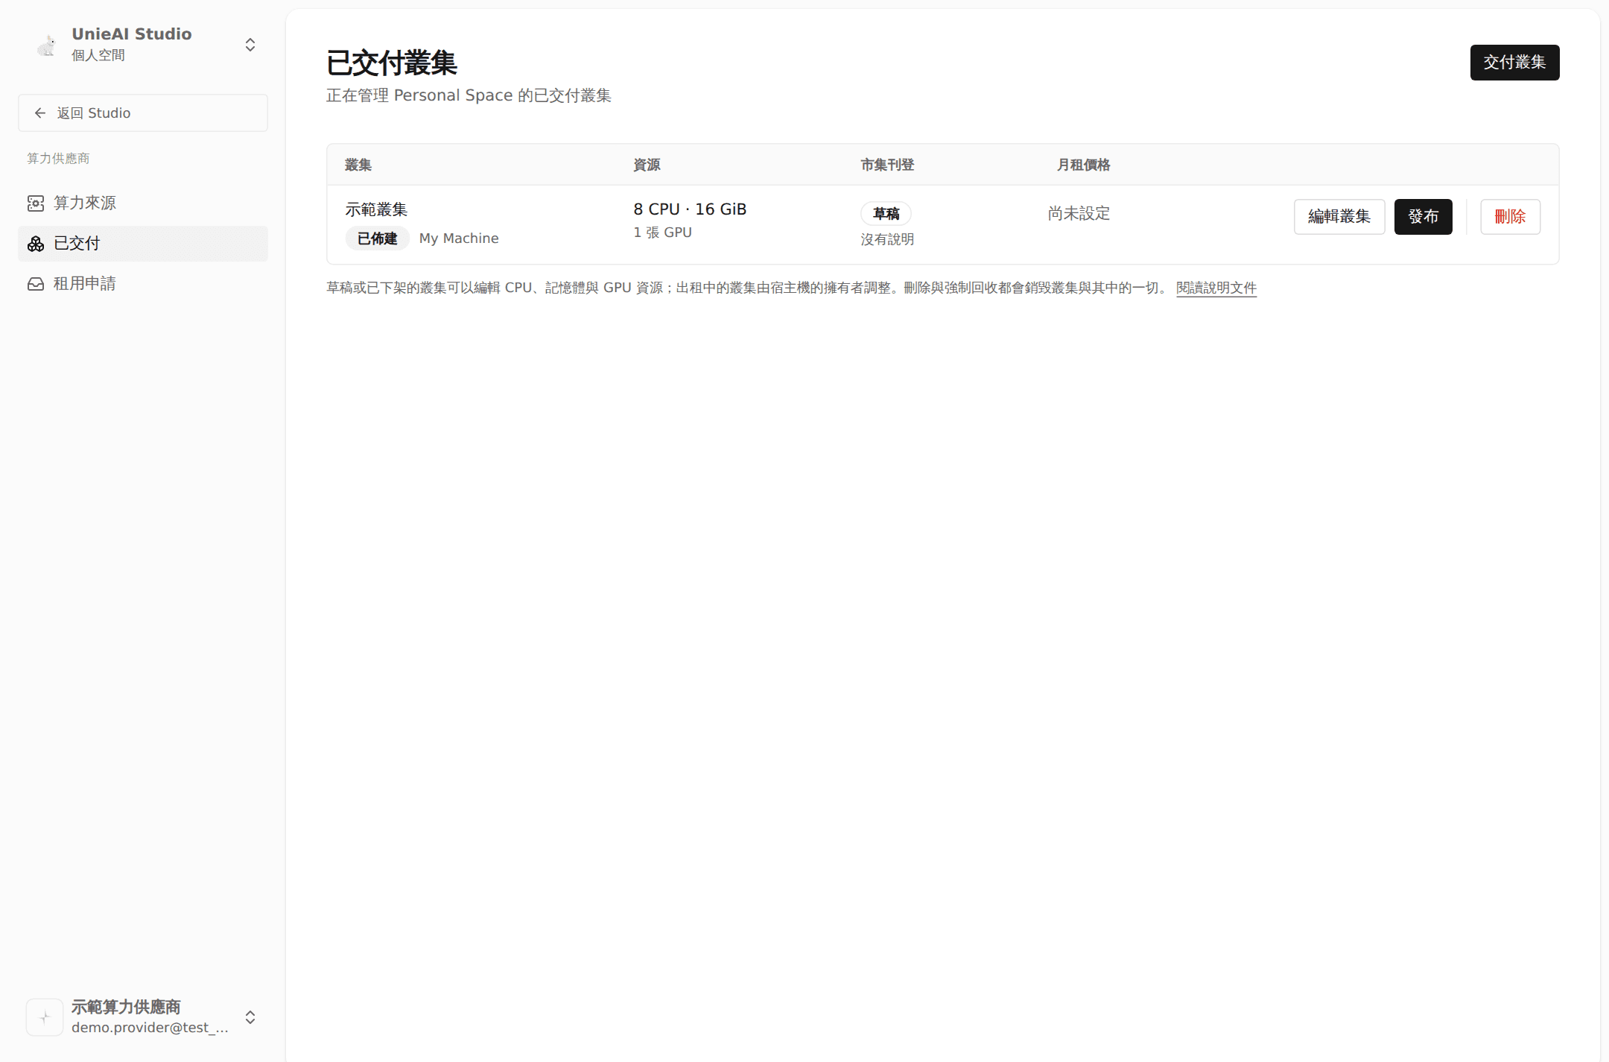
Task: Click the back arrow icon beside 返回 Studio
Action: click(x=40, y=113)
